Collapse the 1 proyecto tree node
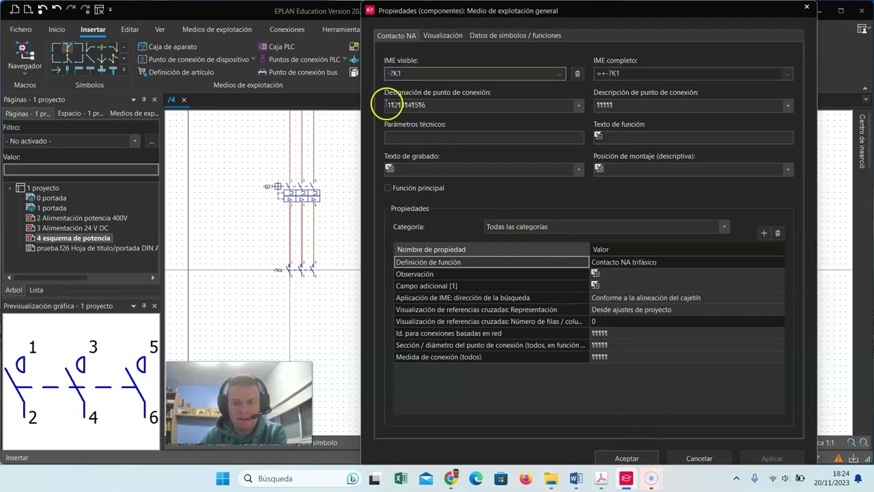The image size is (874, 492). pos(10,188)
